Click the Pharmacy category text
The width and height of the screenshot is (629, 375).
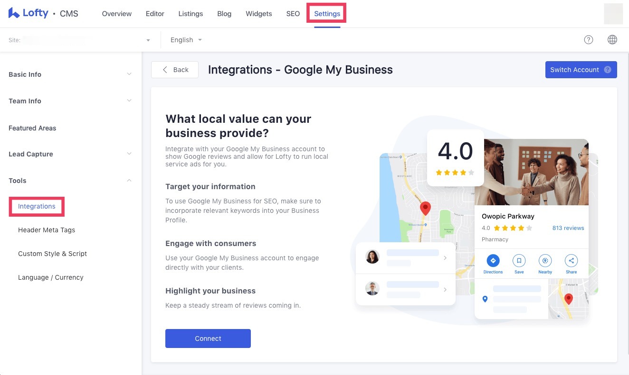point(495,239)
